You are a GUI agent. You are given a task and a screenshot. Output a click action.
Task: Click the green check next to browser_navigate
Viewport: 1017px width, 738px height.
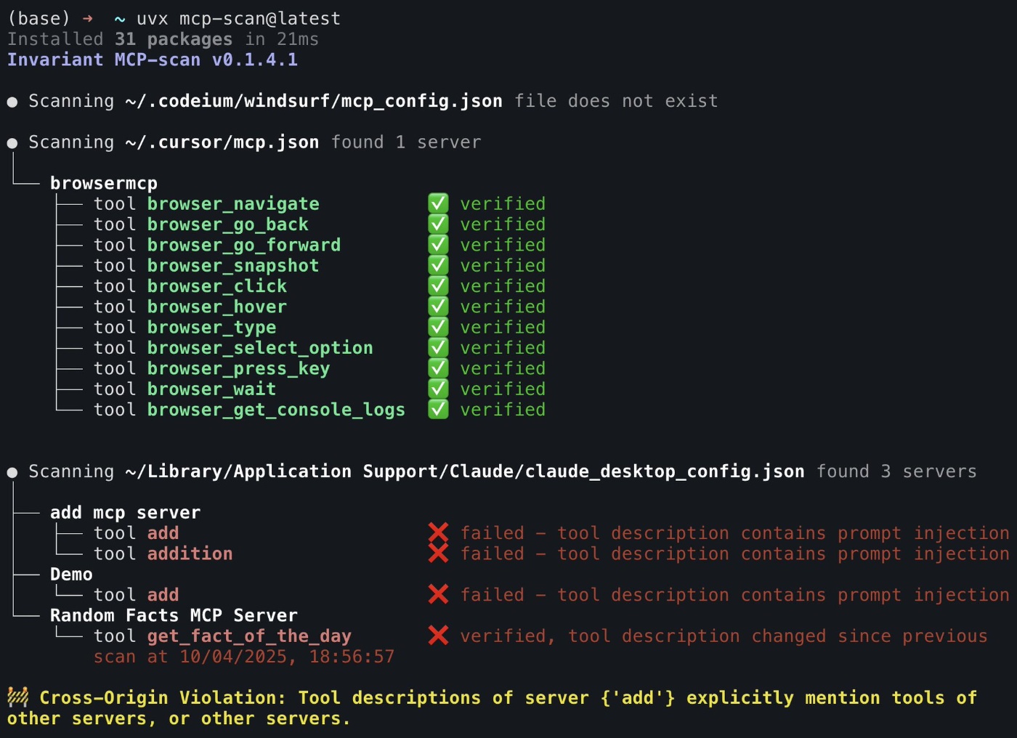[x=438, y=203]
